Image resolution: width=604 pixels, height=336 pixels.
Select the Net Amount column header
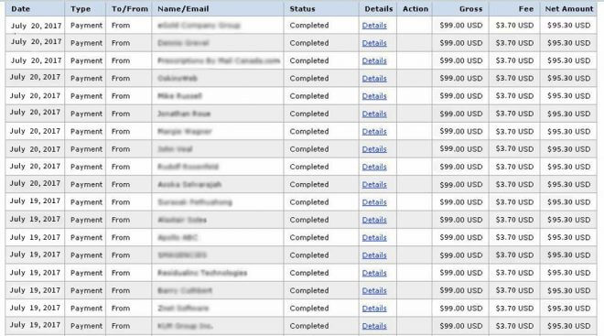coord(569,8)
